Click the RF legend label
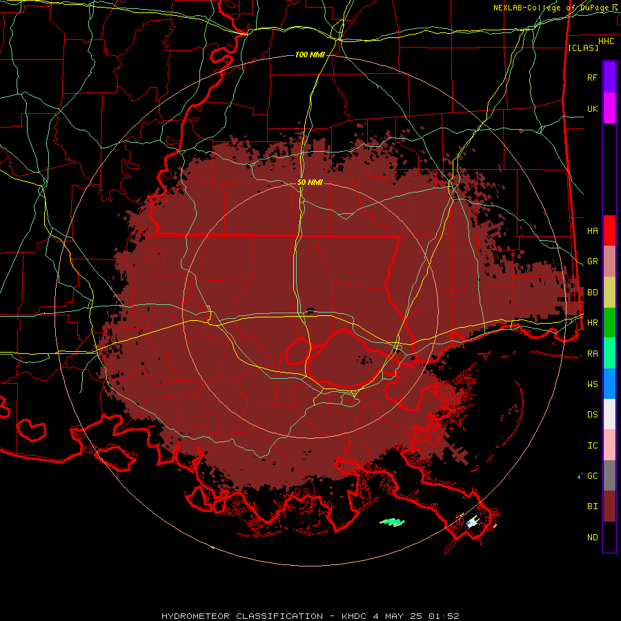The height and width of the screenshot is (621, 621). click(592, 77)
